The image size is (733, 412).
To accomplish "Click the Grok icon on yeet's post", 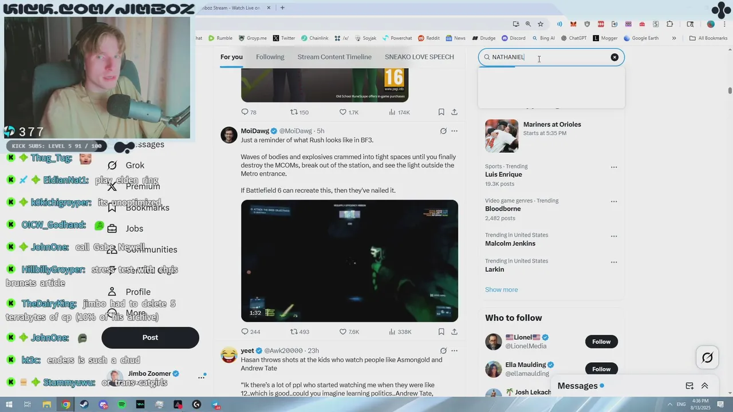I will click(x=443, y=351).
